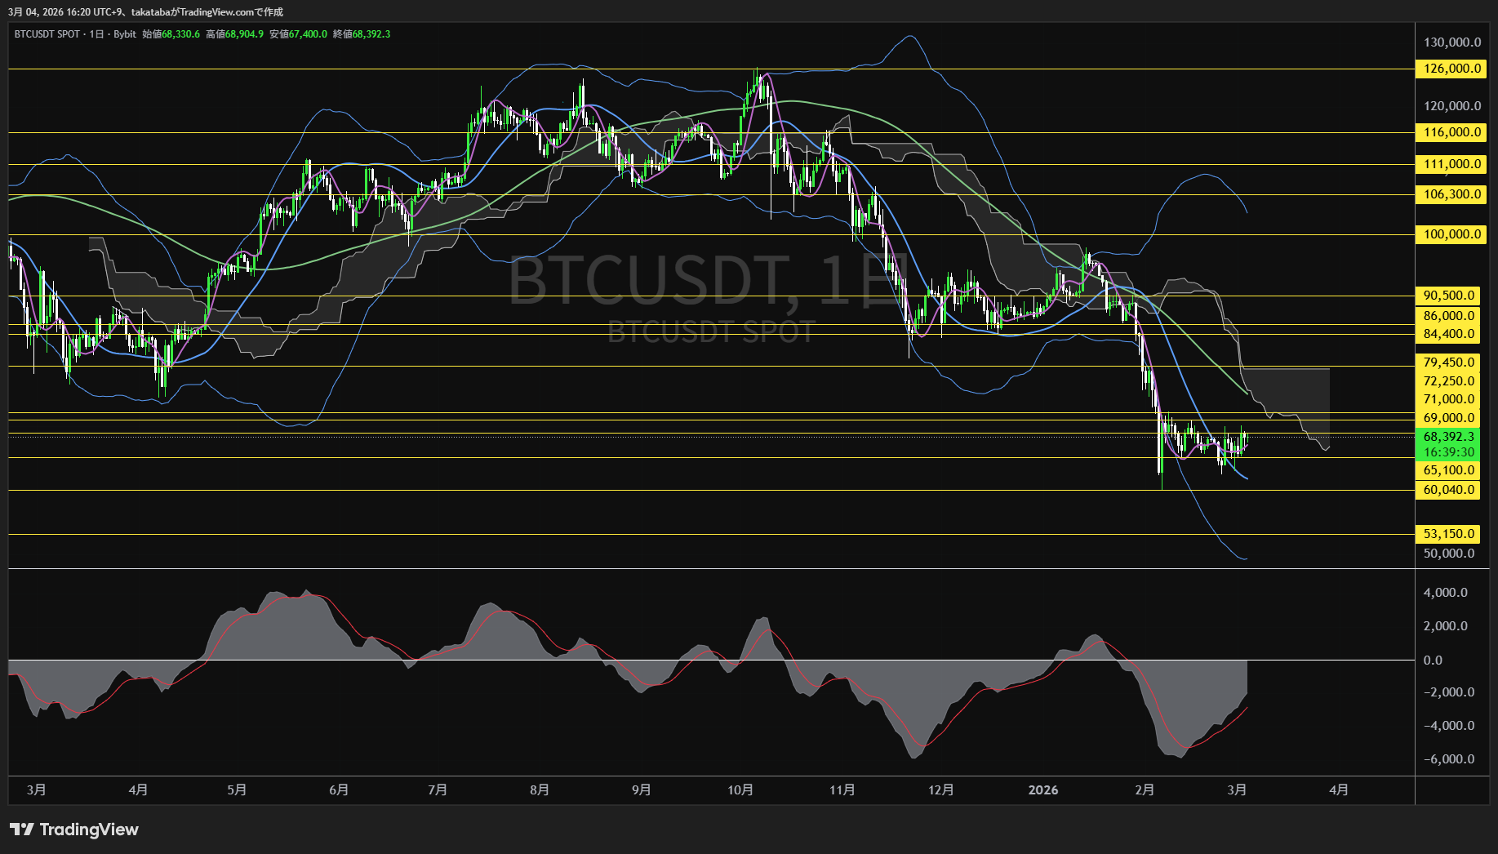This screenshot has height=854, width=1498.
Task: Click the 100,000.0 horizontal line price label
Action: coord(1452,234)
